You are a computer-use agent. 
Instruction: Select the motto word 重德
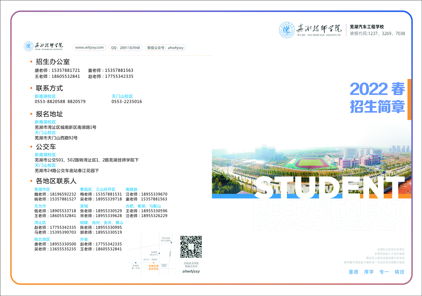click(354, 272)
